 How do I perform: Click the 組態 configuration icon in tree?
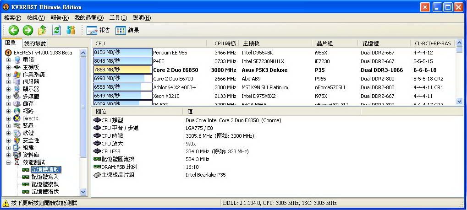click(x=17, y=147)
